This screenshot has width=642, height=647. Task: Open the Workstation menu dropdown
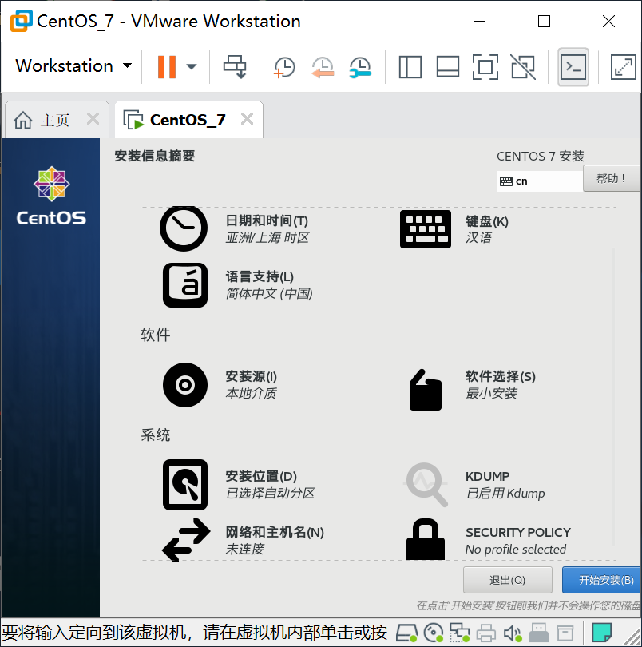point(73,66)
